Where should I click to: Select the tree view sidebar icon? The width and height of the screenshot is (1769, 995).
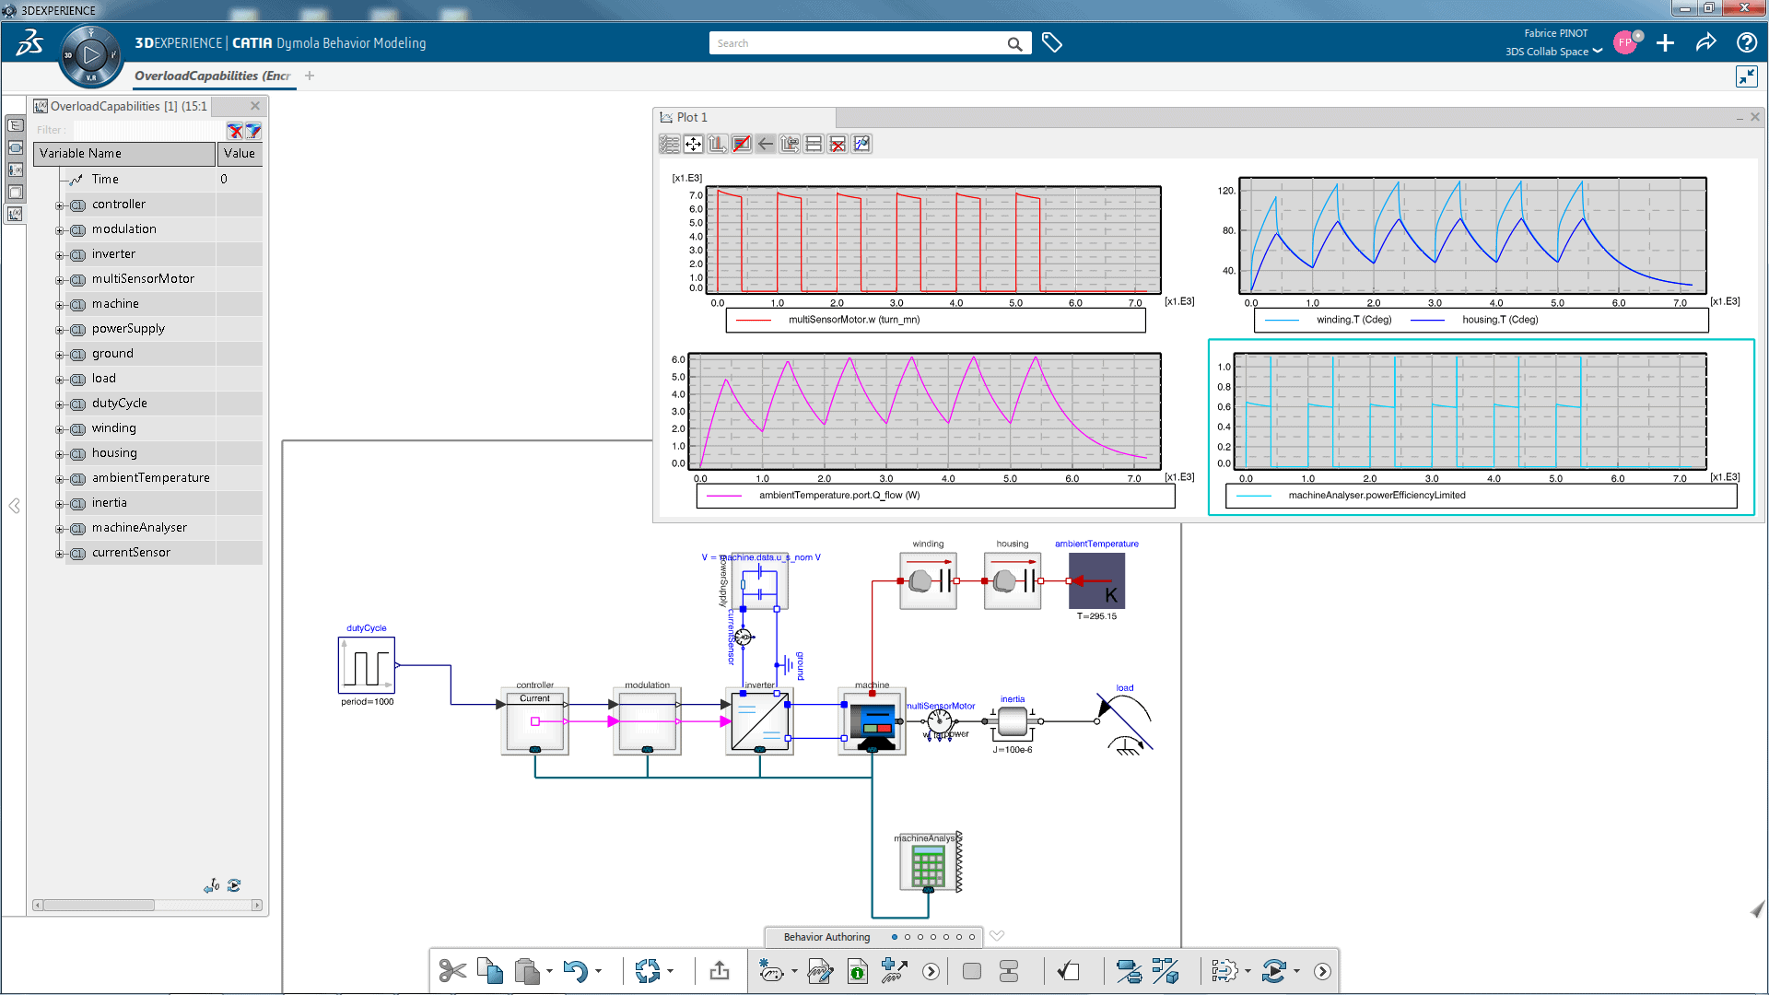(16, 125)
